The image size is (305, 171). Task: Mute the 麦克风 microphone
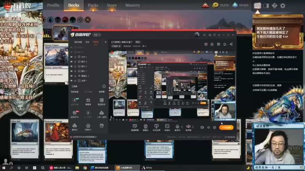(x=177, y=128)
